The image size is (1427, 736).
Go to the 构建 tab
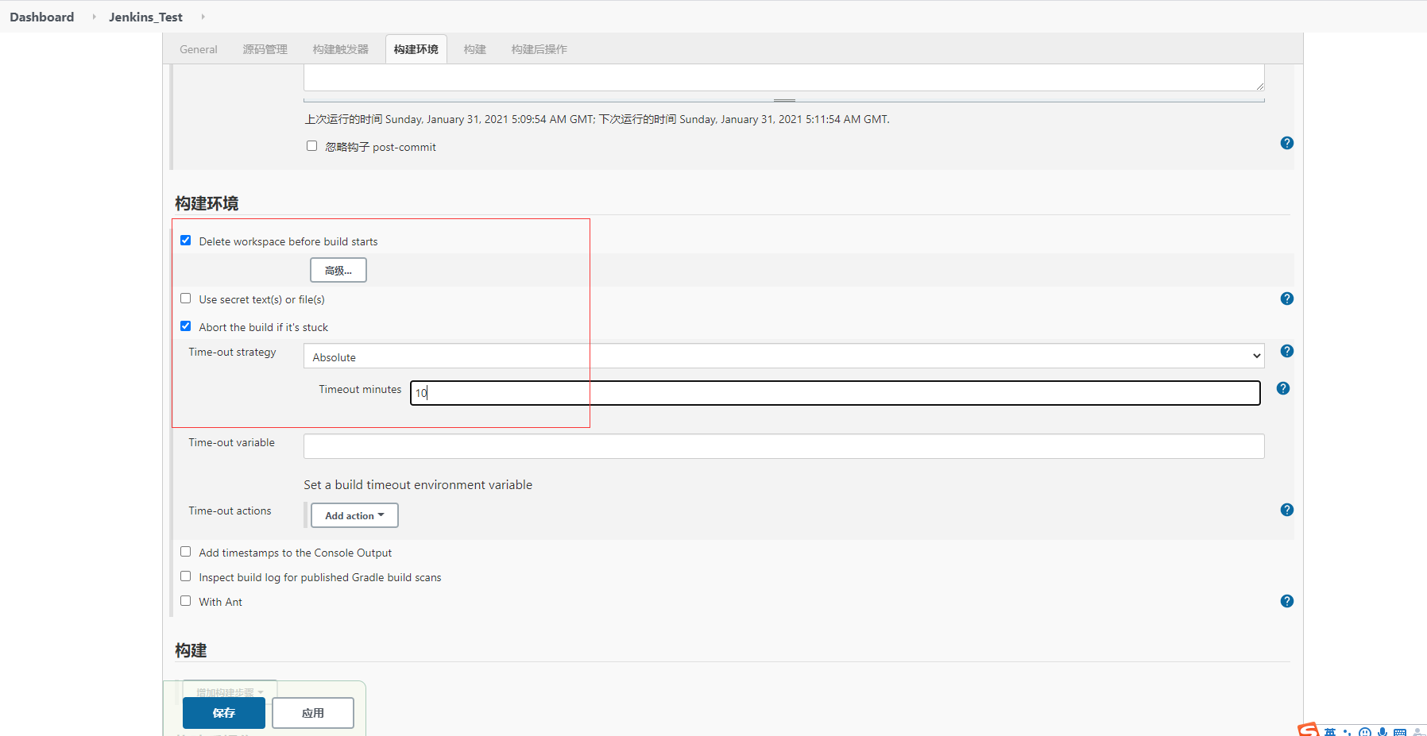pos(475,49)
